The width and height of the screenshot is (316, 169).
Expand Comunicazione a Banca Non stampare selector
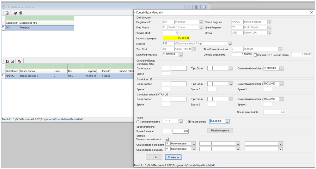(x=194, y=149)
